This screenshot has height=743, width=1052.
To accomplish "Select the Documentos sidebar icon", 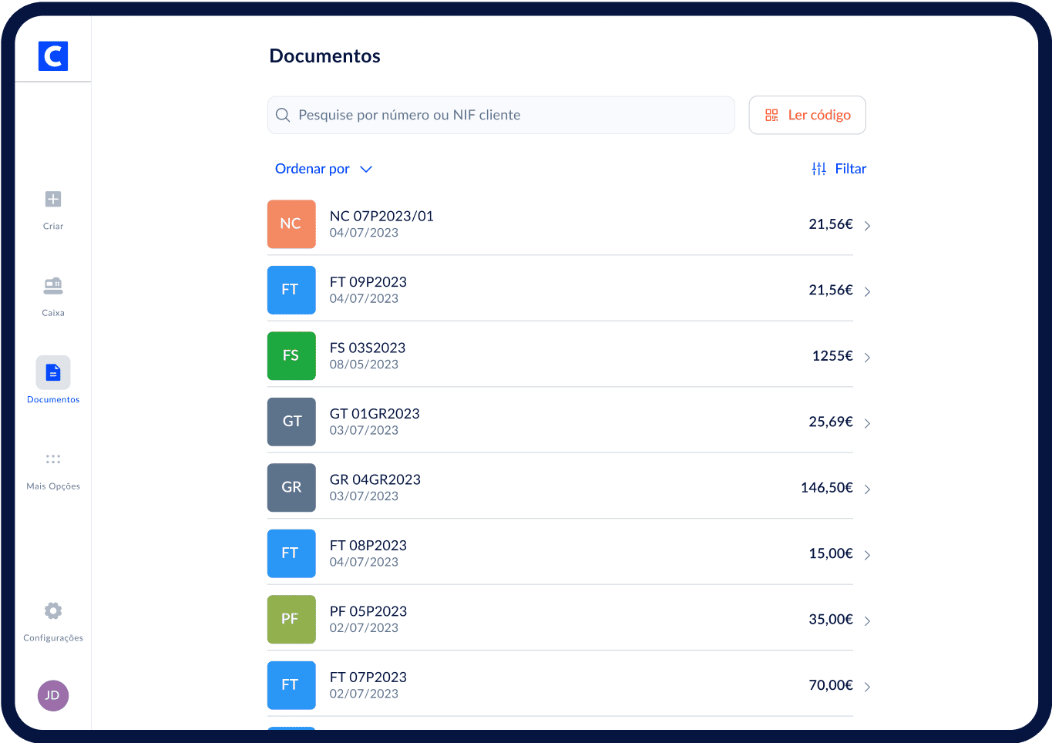I will click(53, 373).
